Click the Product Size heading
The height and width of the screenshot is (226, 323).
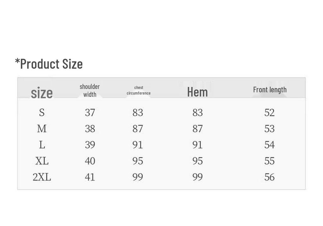click(49, 64)
